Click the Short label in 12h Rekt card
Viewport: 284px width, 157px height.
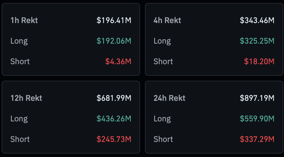point(20,139)
